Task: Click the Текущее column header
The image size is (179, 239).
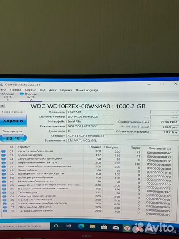Action: (x=95, y=147)
